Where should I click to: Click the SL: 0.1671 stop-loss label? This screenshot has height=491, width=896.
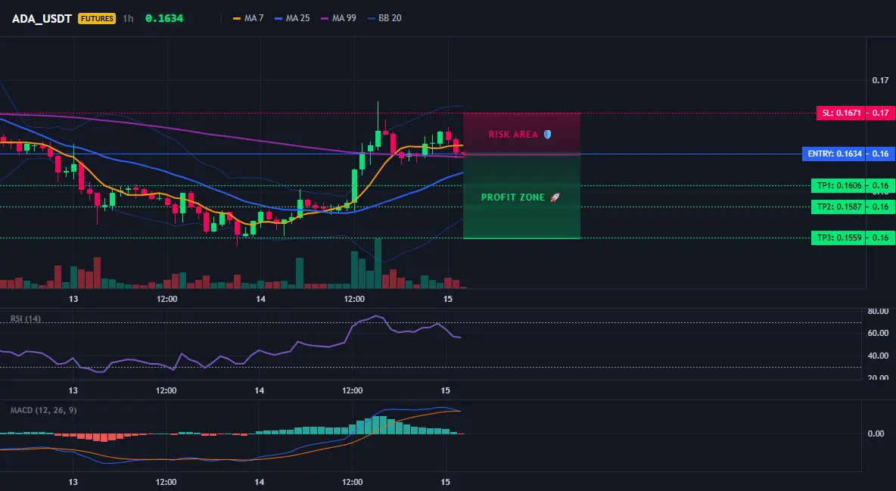tap(840, 113)
